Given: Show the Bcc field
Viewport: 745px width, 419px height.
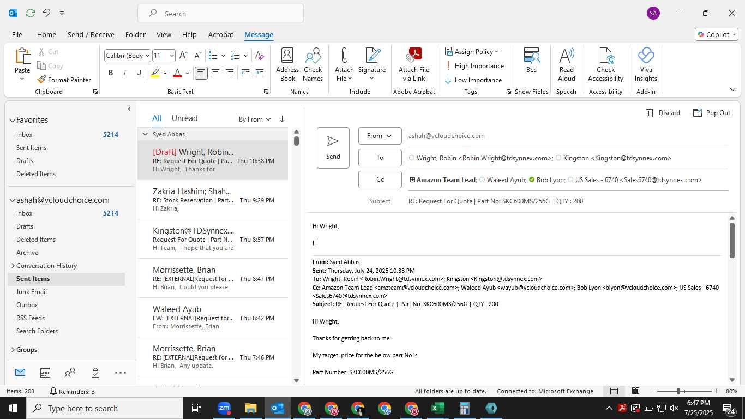Looking at the screenshot, I should tap(531, 61).
